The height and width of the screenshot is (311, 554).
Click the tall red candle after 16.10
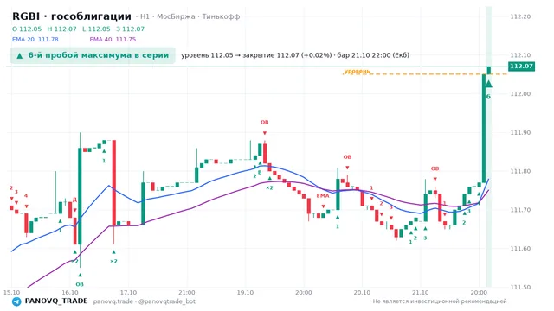(113, 182)
